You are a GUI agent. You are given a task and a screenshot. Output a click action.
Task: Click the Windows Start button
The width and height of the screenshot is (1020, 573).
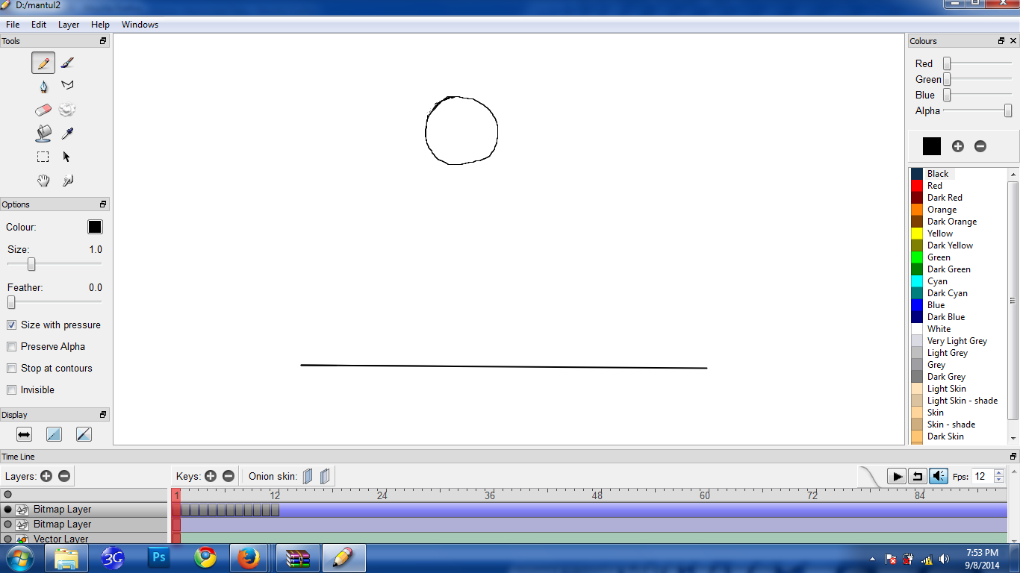click(19, 557)
